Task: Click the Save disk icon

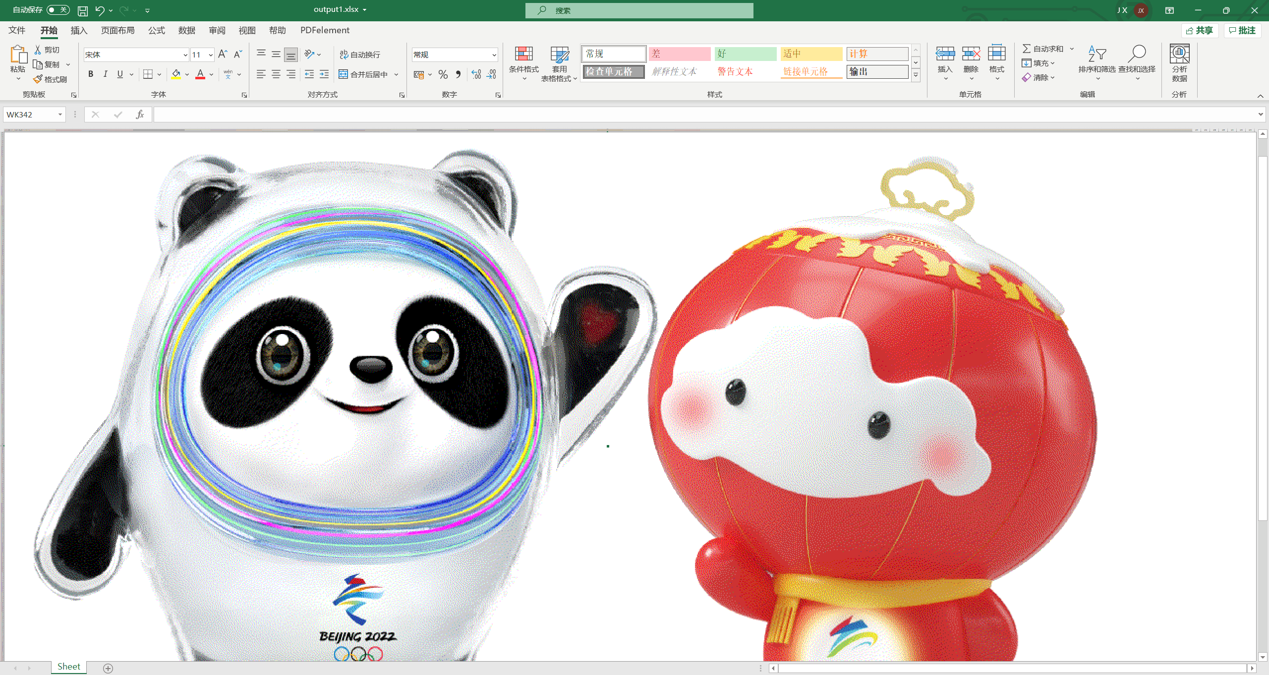Action: [x=83, y=10]
